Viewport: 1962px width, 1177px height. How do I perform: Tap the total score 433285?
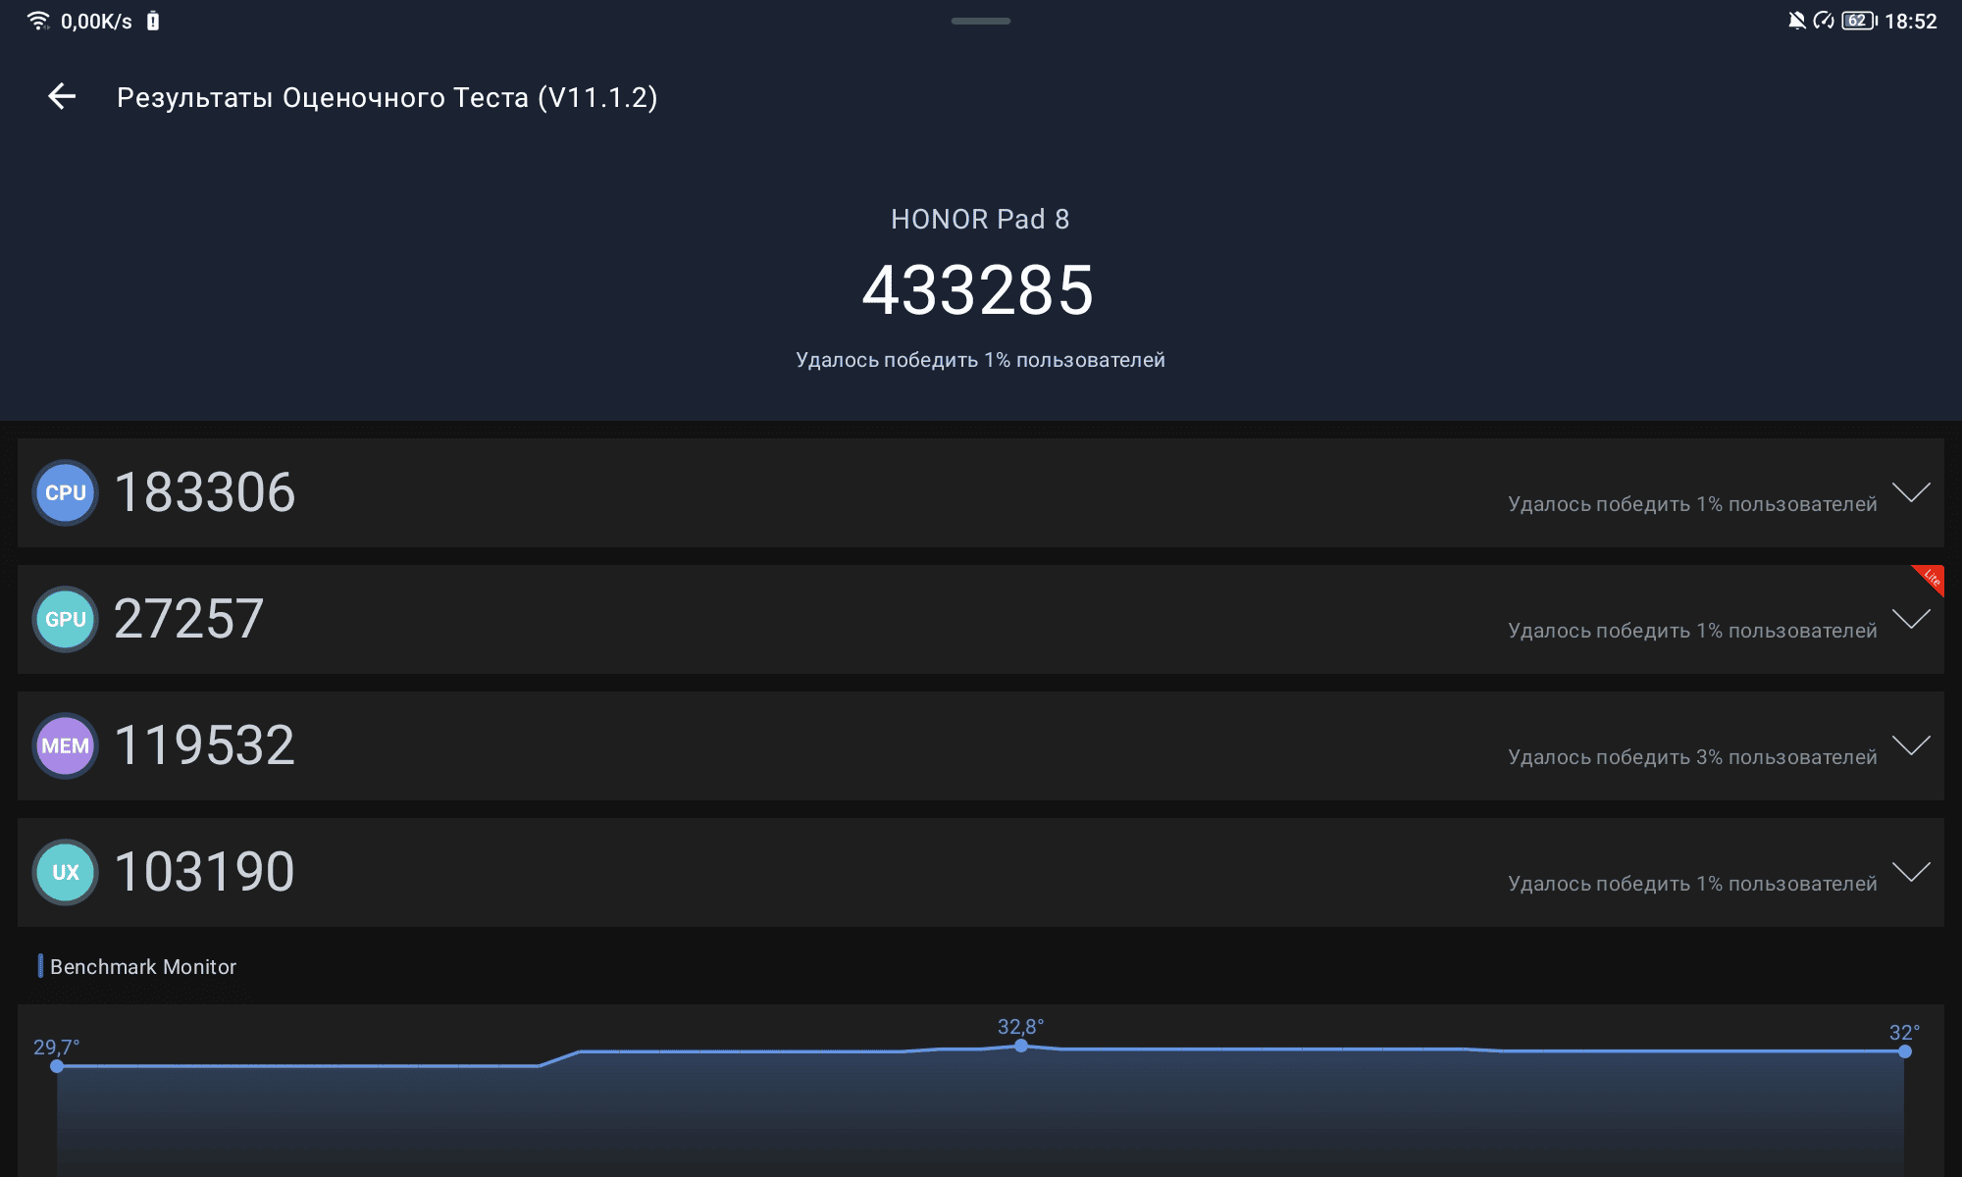tap(978, 290)
